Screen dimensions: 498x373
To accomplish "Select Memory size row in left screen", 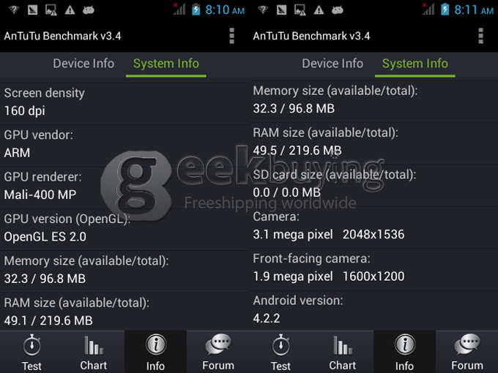I will coord(124,270).
